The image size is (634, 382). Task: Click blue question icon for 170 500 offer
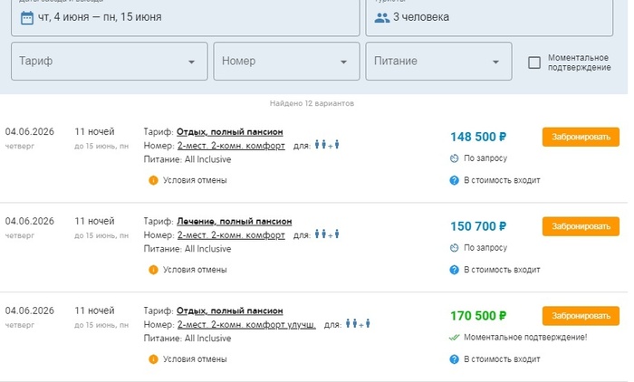[x=455, y=359]
